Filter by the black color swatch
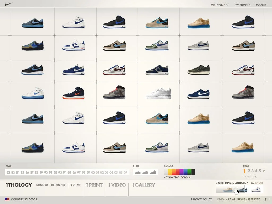Screen dimensions: 272x204 pos(193,172)
